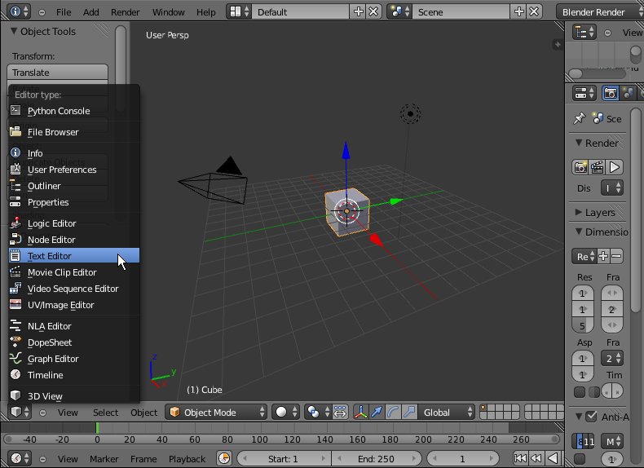Open the viewport View menu
The image size is (644, 468).
68,413
